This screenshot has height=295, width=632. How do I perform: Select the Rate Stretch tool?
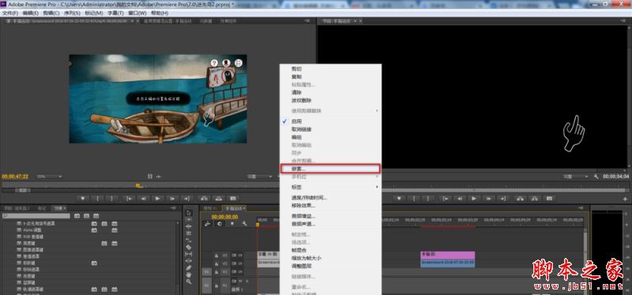[189, 241]
